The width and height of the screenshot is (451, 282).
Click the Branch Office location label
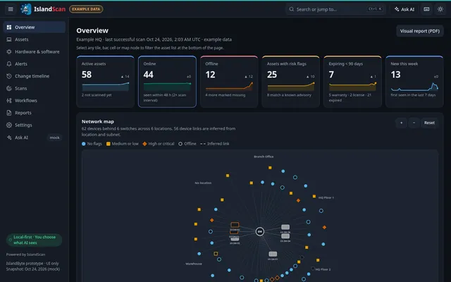(264, 157)
